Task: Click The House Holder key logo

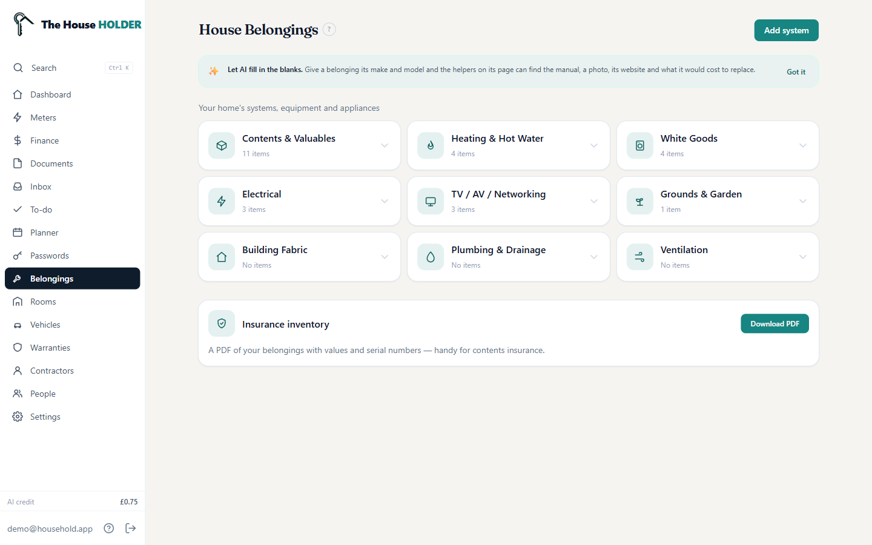Action: pyautogui.click(x=23, y=24)
